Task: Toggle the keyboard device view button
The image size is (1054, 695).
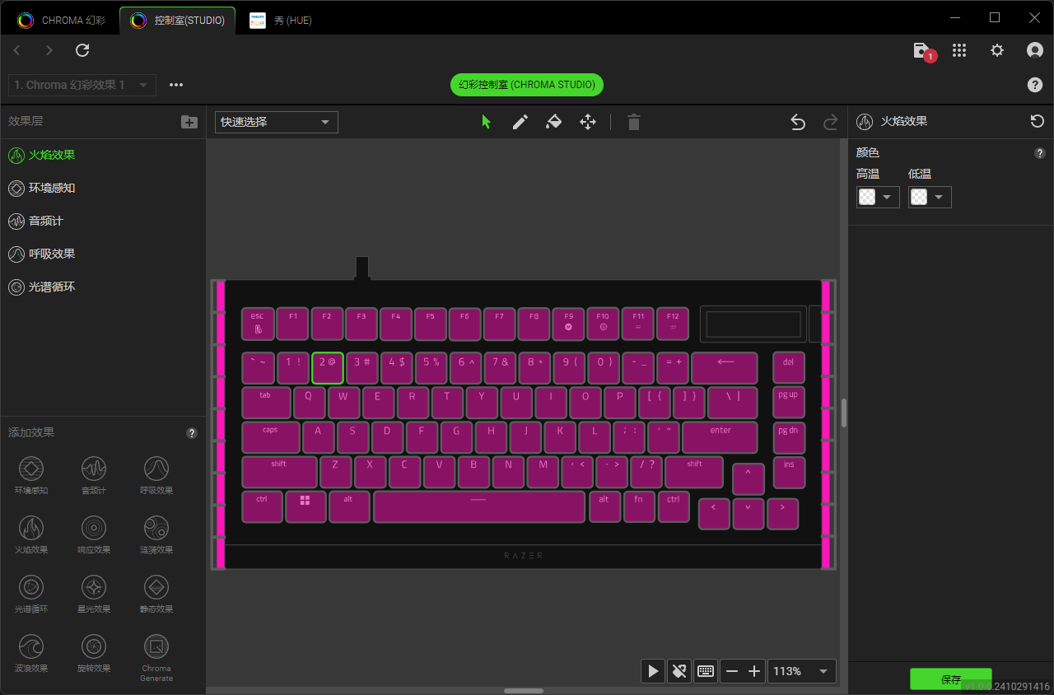Action: [706, 671]
